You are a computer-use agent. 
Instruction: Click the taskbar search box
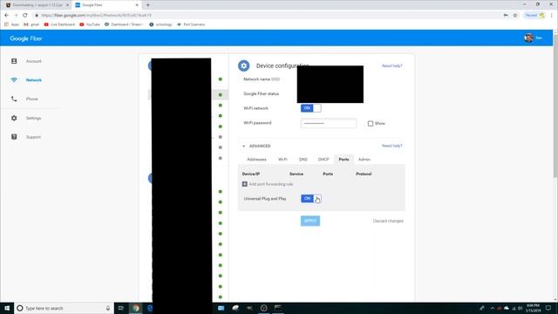(64, 308)
